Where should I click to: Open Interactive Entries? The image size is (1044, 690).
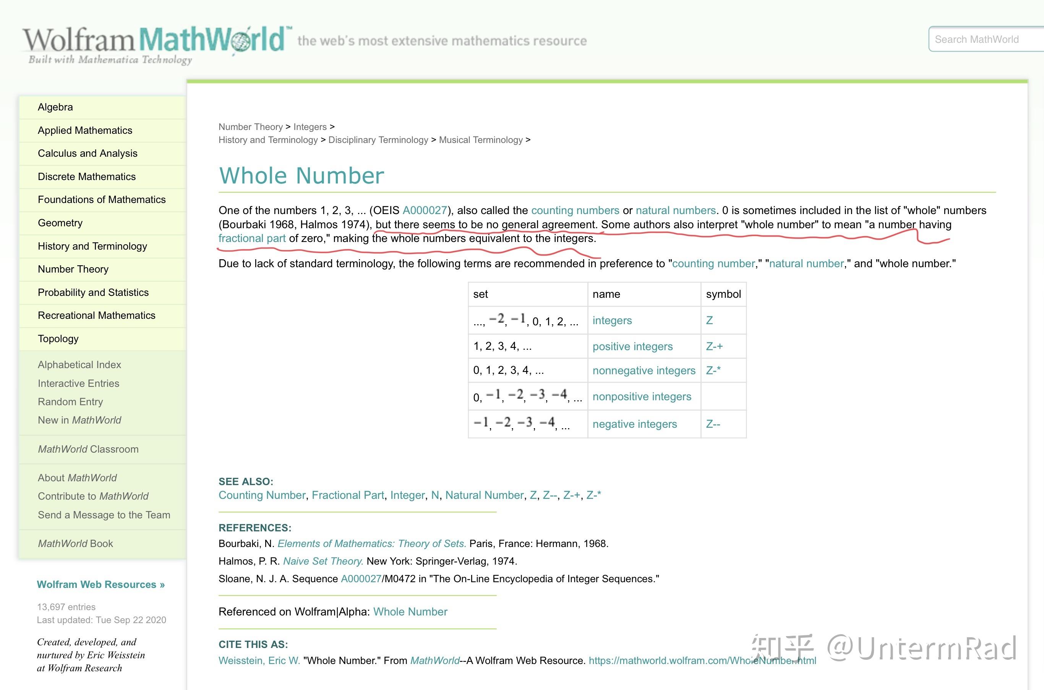[78, 383]
